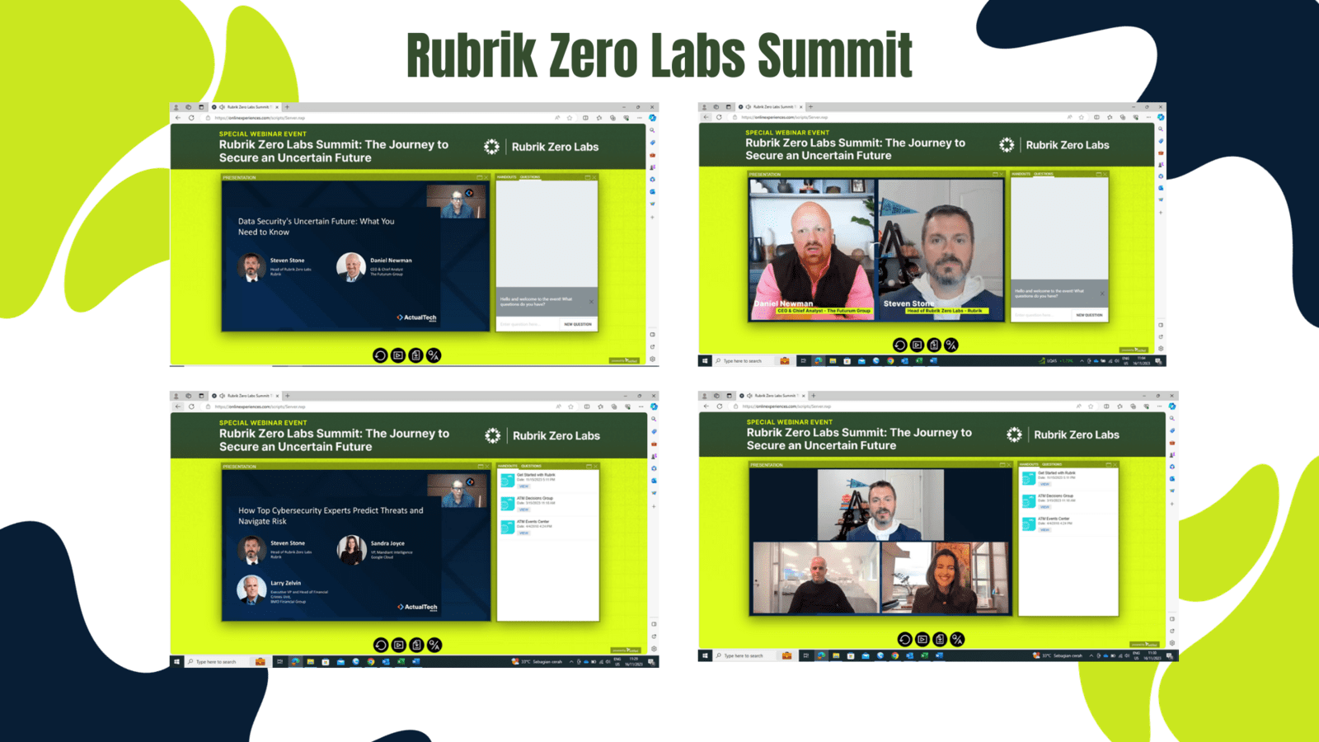1319x742 pixels.
Task: Dismiss welcome message beside Data Security slide
Action: [x=591, y=302]
